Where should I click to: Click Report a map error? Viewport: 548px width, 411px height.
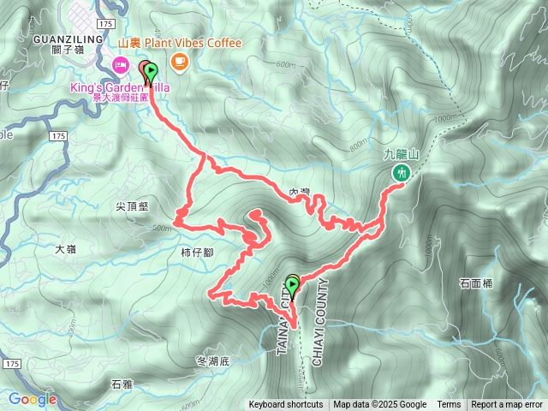pos(507,405)
